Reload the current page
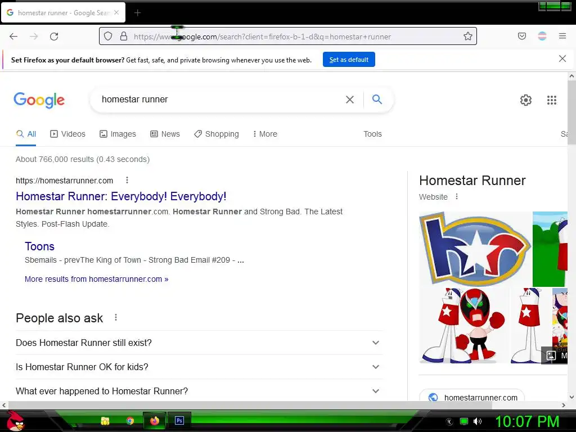The height and width of the screenshot is (432, 576). 54,37
